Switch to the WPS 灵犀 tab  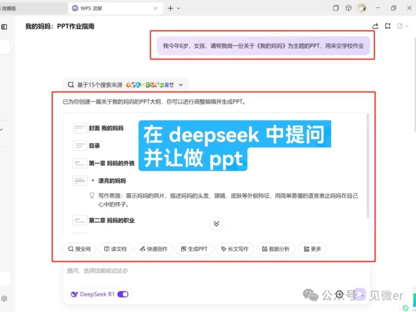tap(116, 8)
